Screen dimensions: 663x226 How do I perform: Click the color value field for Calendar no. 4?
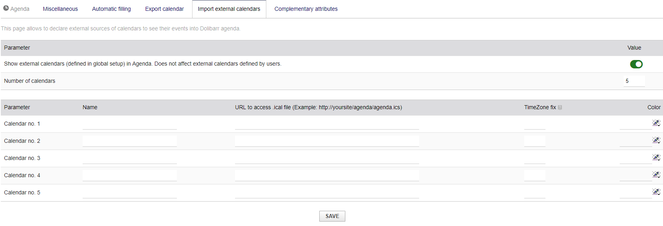pos(635,176)
